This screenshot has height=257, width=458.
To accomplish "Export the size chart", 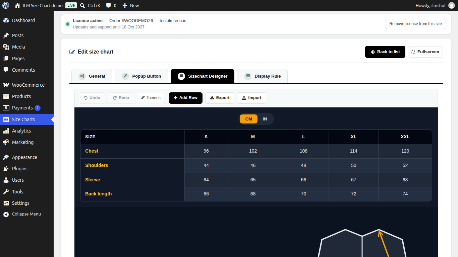I will pyautogui.click(x=220, y=98).
